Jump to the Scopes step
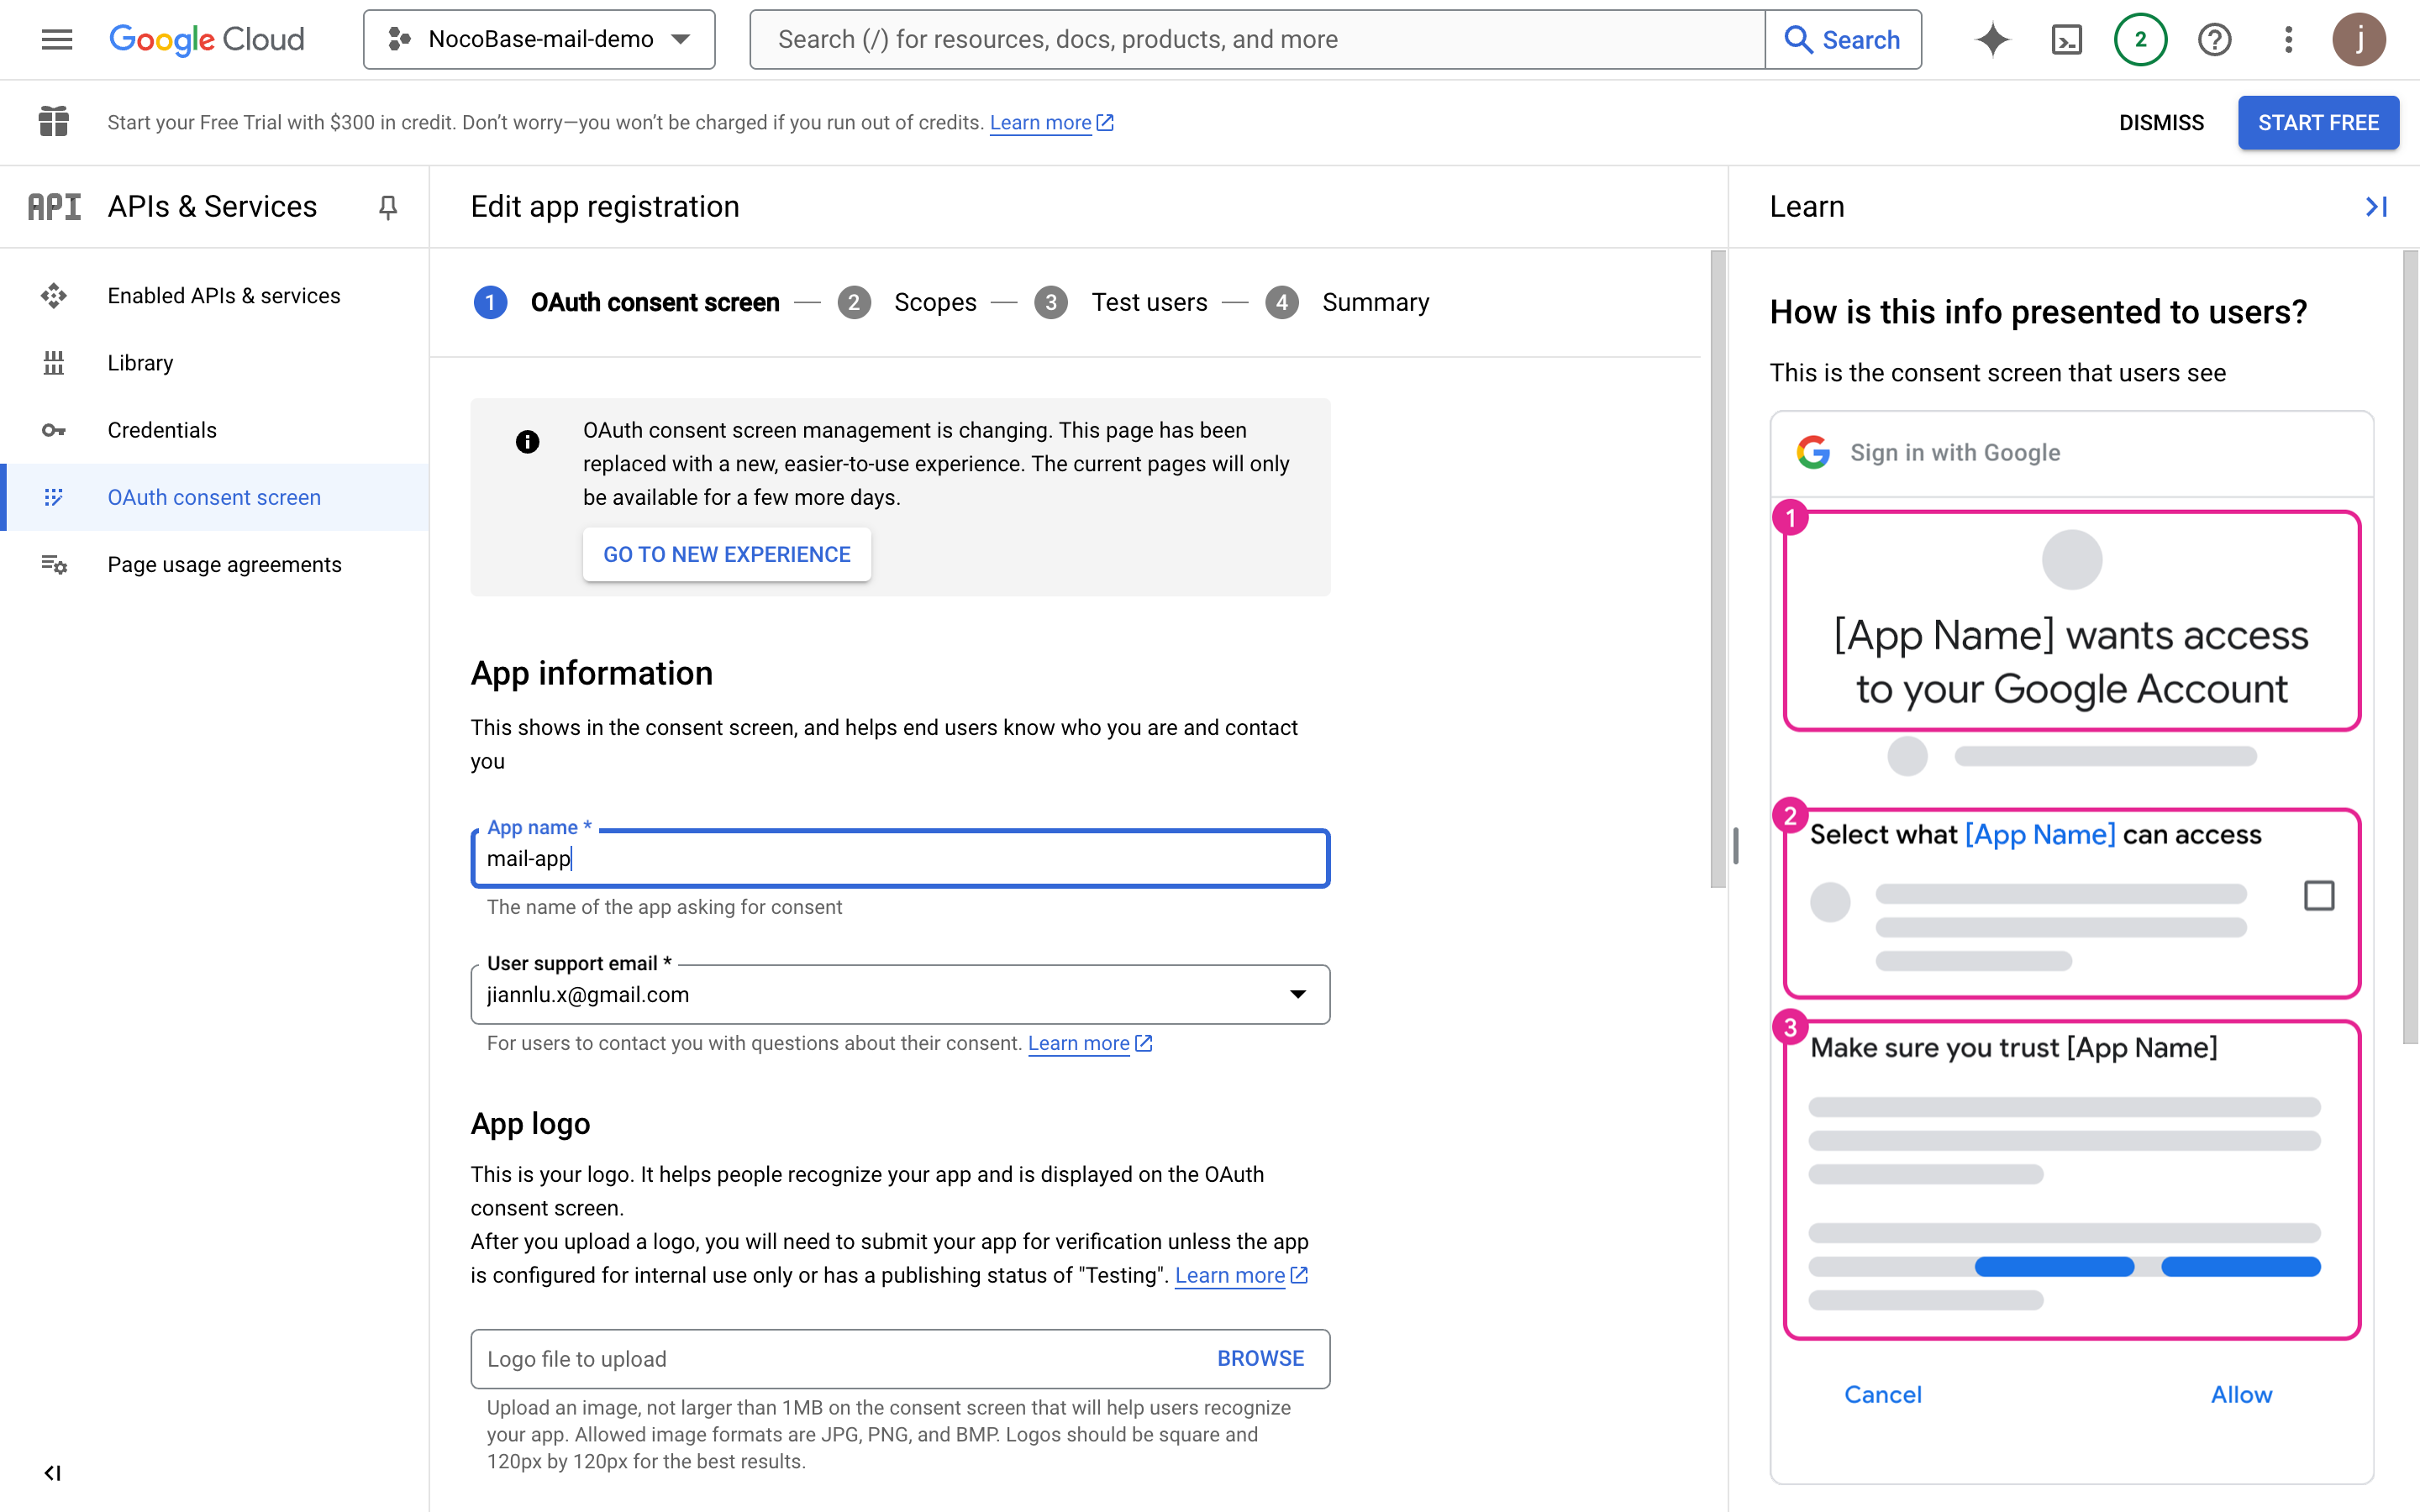Viewport: 2420px width, 1512px height. pos(934,302)
